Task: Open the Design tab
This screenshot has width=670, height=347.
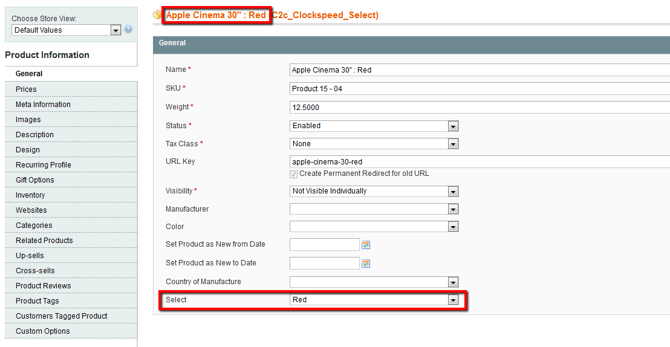Action: point(71,149)
